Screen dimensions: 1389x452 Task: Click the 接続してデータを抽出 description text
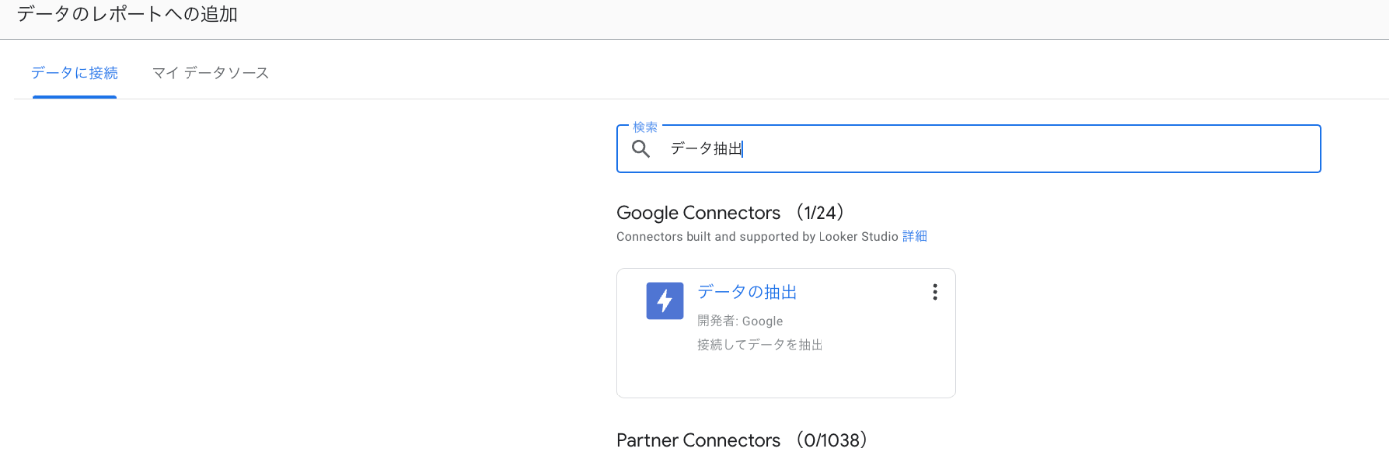pyautogui.click(x=760, y=345)
